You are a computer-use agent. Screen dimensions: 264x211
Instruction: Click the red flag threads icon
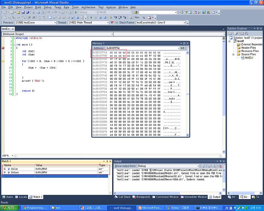pyautogui.click(x=112, y=22)
